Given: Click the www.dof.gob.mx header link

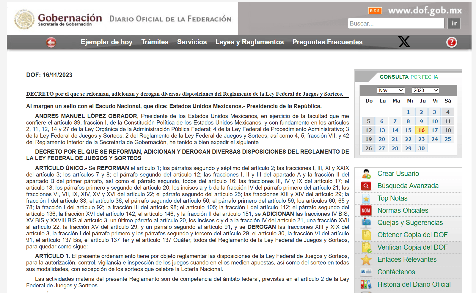Looking at the screenshot, I should [x=425, y=11].
